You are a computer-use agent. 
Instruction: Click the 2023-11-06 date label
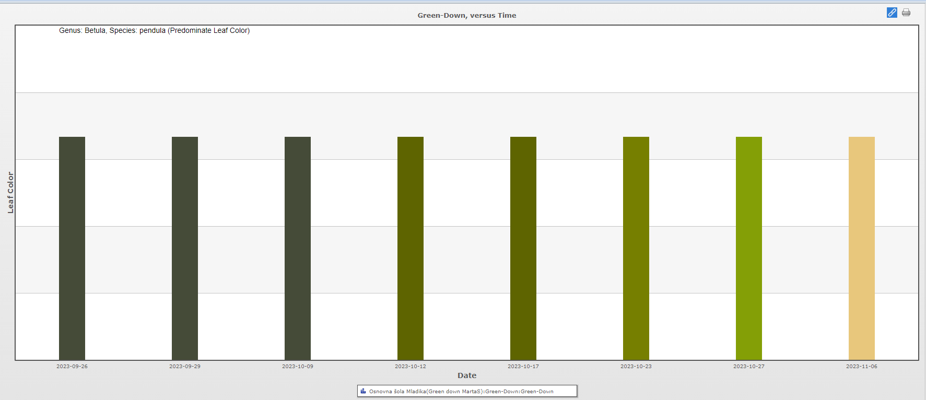862,367
